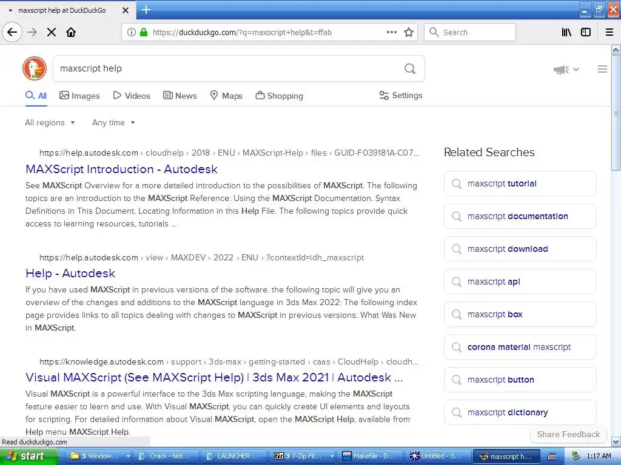This screenshot has width=621, height=465.
Task: Open the Firefox home page icon
Action: click(x=71, y=33)
